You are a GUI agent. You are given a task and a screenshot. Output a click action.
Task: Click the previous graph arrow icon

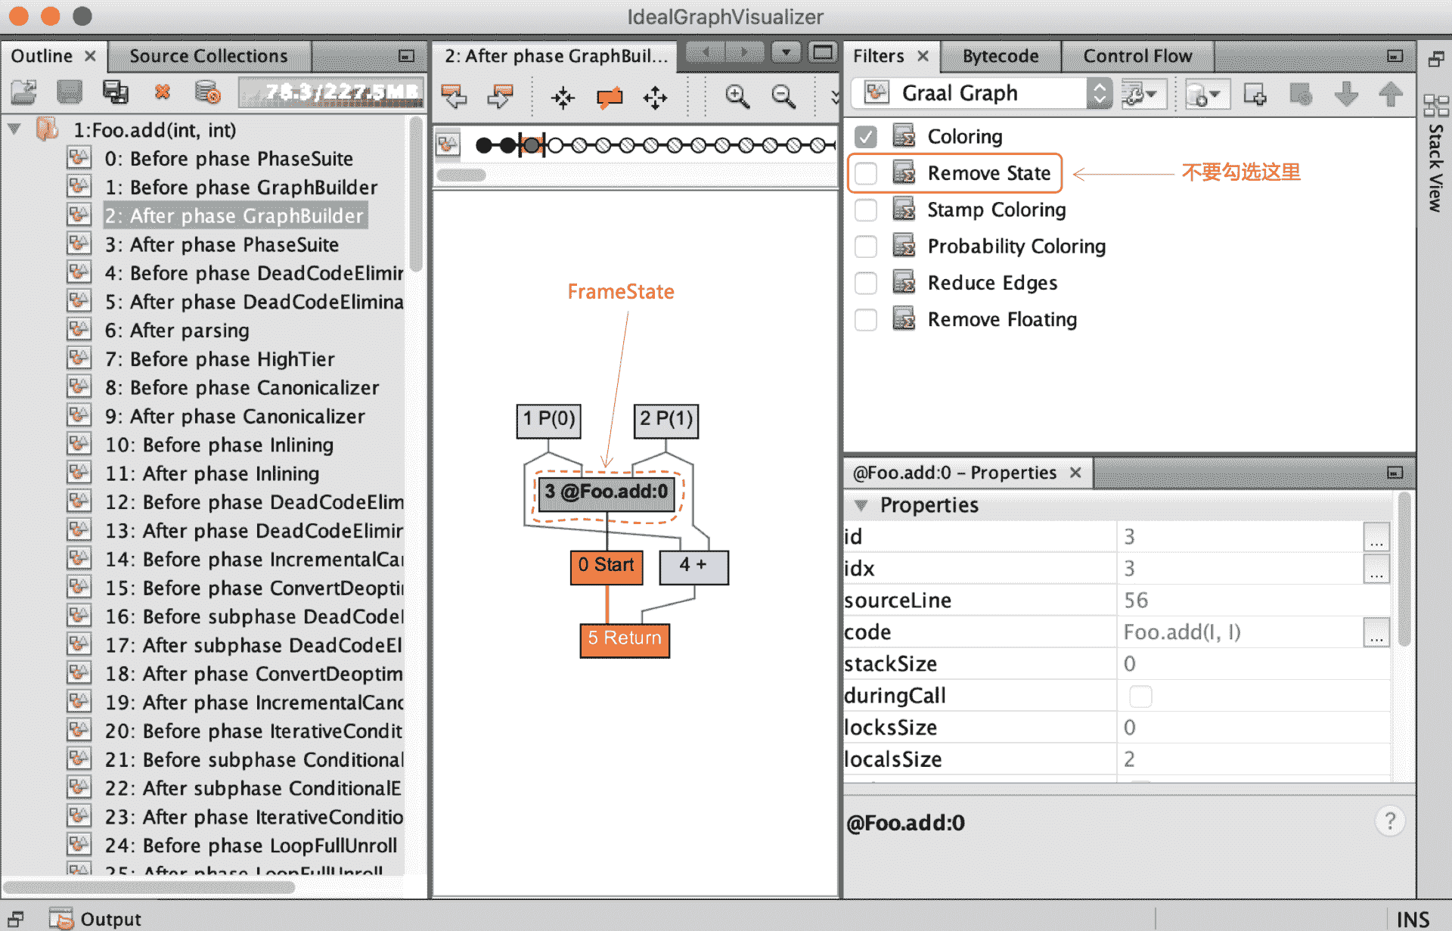(454, 96)
